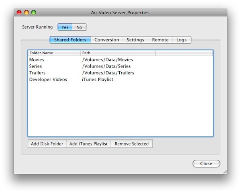Select the Trailers folder row
241x193 pixels.
point(120,73)
